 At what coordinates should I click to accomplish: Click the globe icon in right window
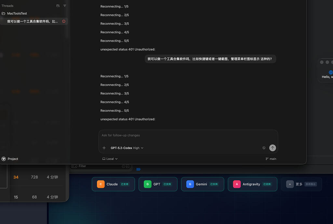coord(331,72)
